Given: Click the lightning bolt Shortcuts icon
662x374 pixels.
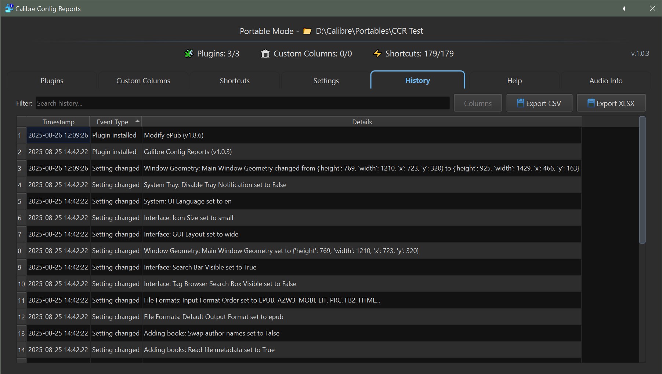Looking at the screenshot, I should [x=377, y=54].
